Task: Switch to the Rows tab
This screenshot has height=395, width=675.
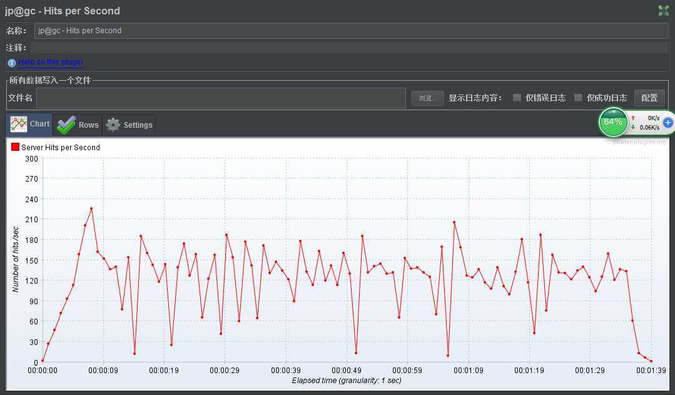Action: coord(78,125)
